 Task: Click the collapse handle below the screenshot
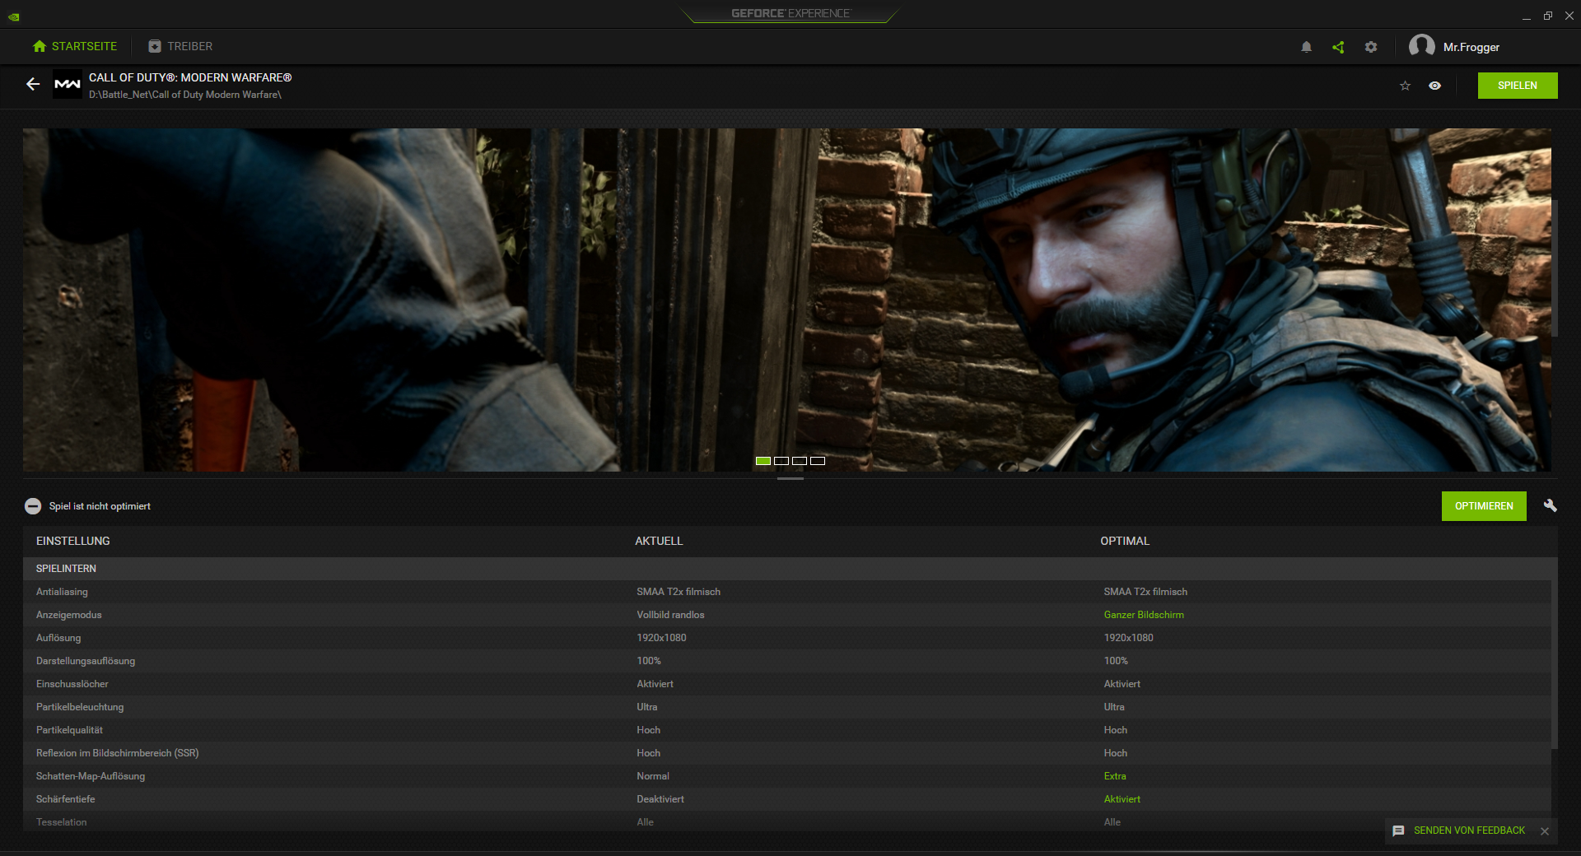[790, 478]
